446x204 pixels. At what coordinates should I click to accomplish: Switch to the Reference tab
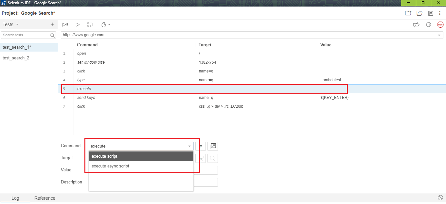(45, 198)
